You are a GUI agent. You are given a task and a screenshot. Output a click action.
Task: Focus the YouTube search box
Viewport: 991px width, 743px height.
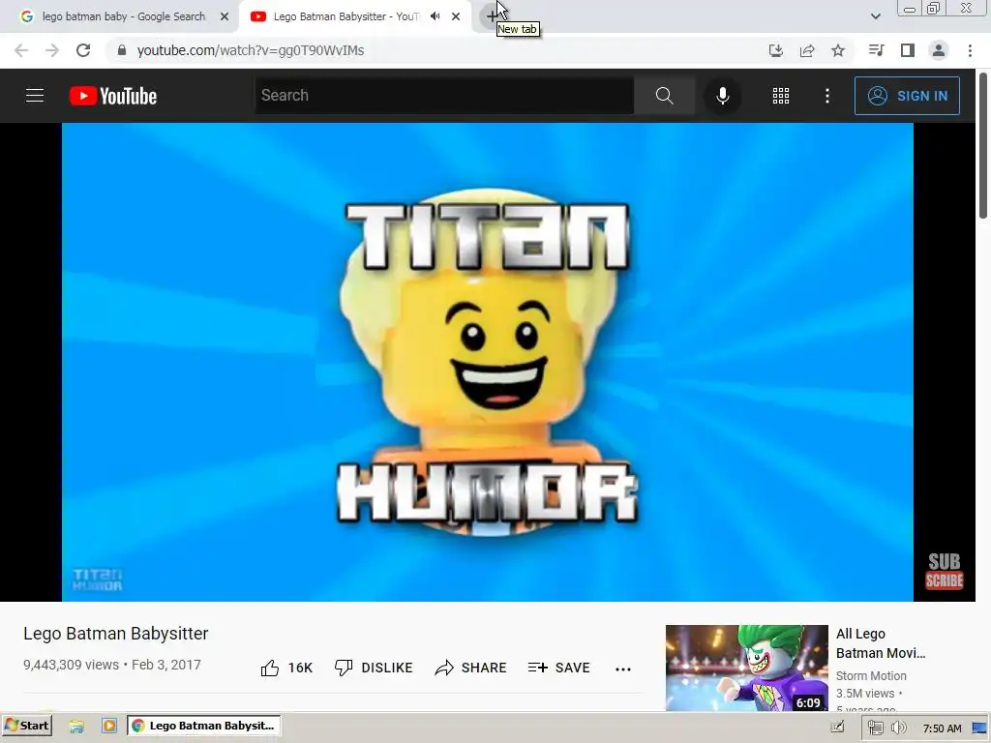pyautogui.click(x=444, y=96)
